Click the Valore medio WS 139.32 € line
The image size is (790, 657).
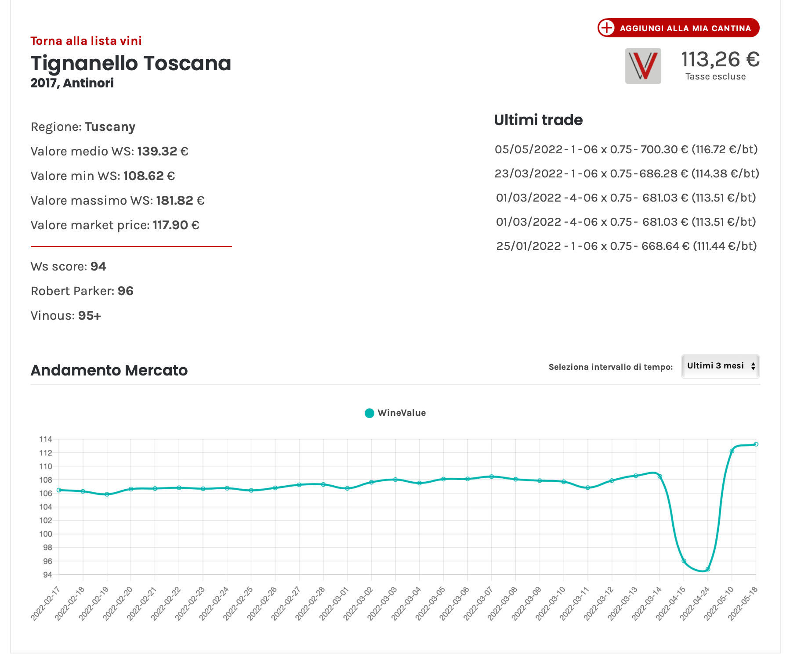point(109,152)
